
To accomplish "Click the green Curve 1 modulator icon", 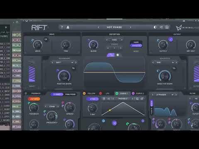I will 117,94.
